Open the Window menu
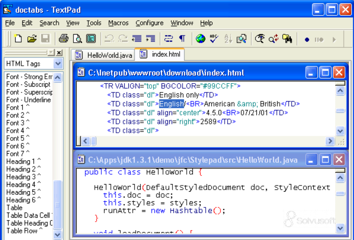354x240 pixels. (182, 23)
